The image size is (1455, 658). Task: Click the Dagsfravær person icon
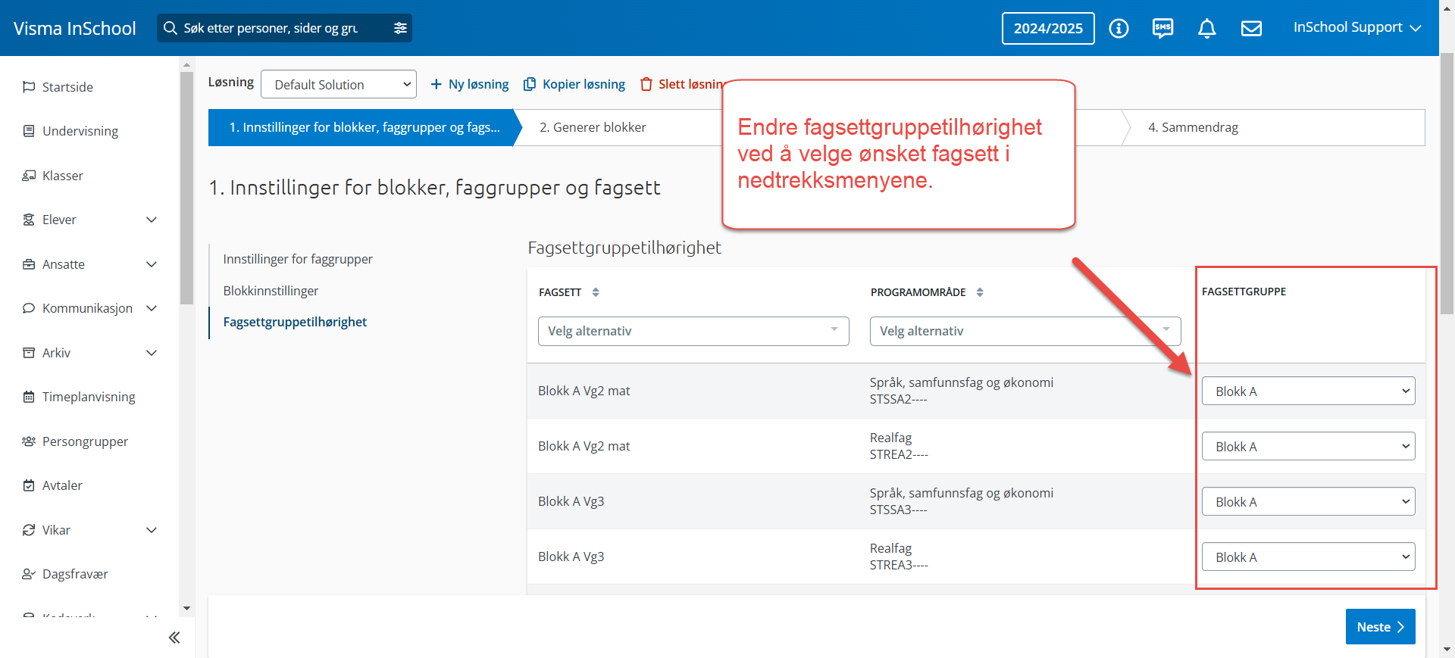pos(29,574)
